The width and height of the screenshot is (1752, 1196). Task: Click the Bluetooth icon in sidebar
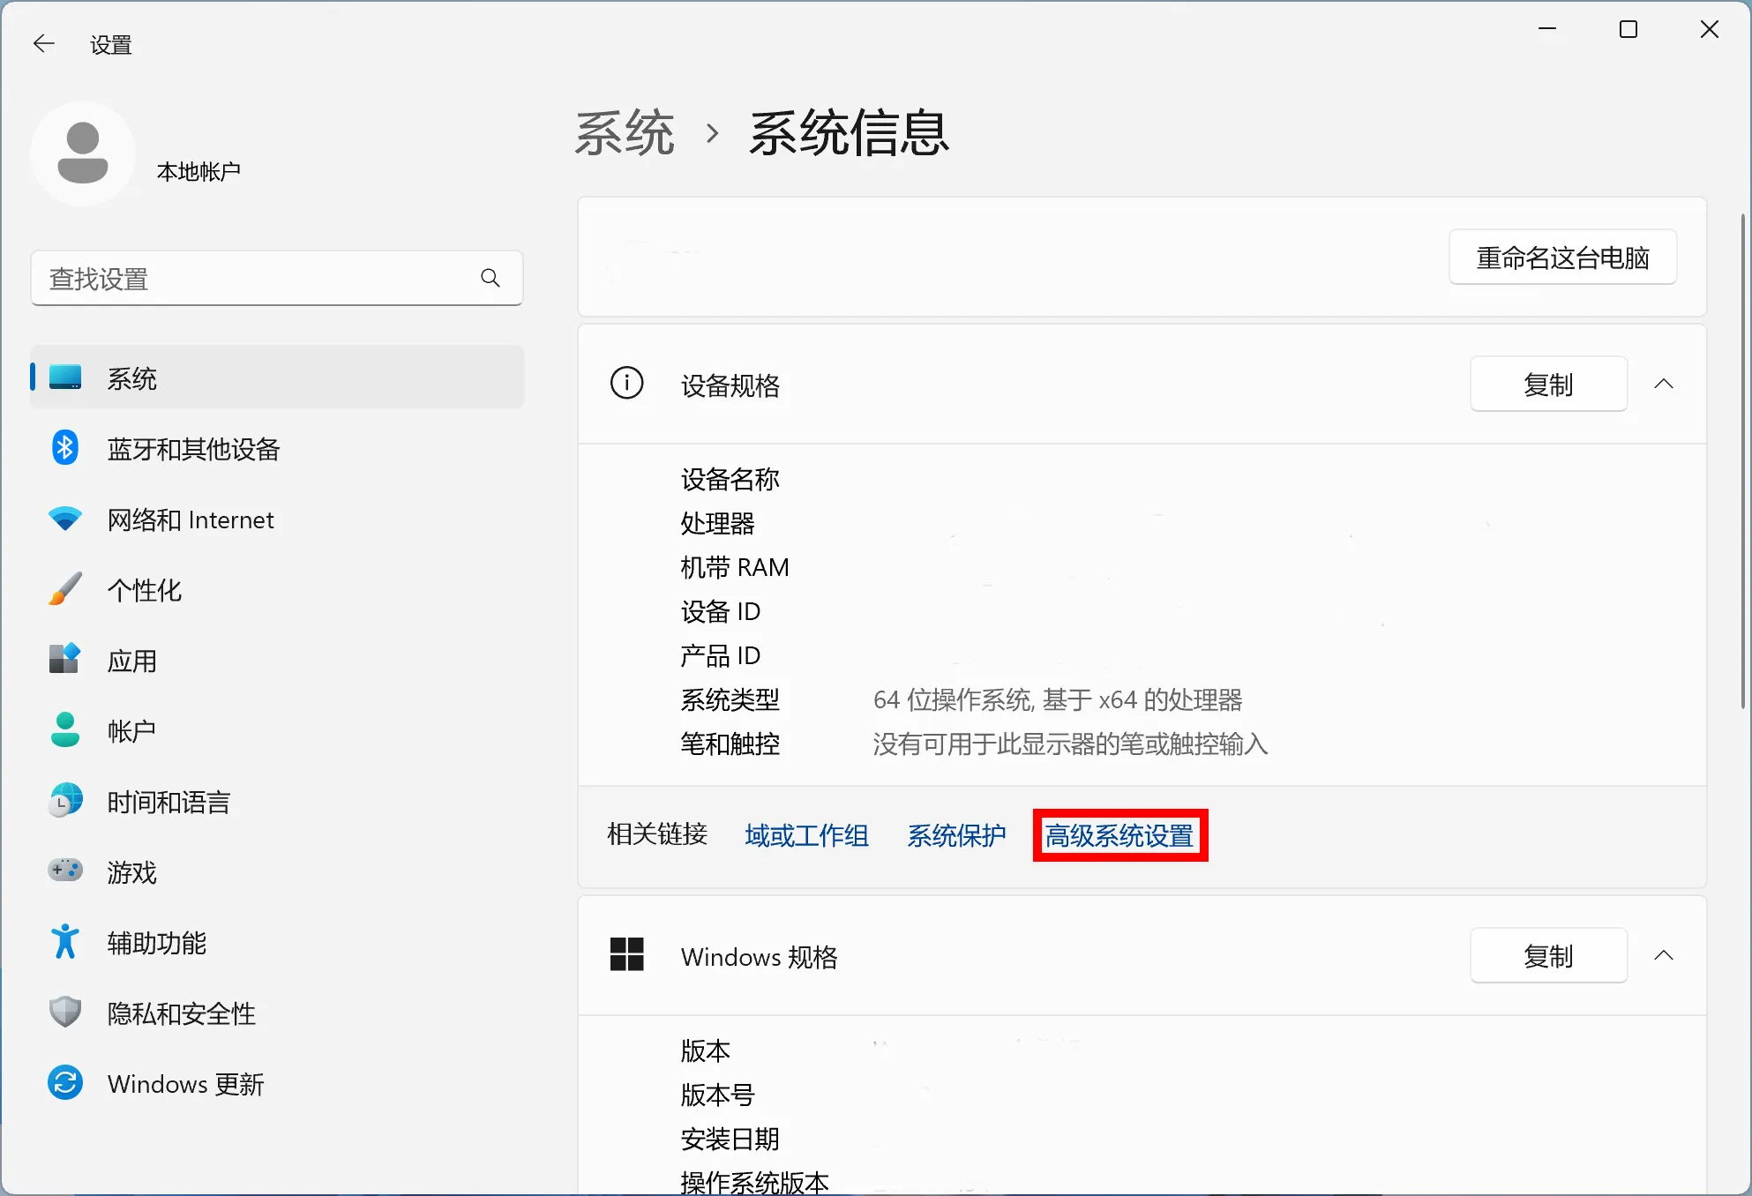[65, 448]
